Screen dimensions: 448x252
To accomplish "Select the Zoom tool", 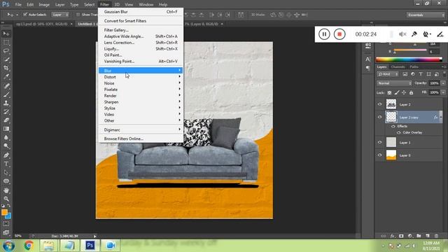I will tap(6, 199).
